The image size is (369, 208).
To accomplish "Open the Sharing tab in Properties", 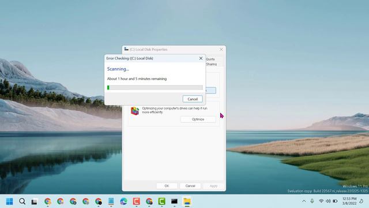I will (212, 64).
